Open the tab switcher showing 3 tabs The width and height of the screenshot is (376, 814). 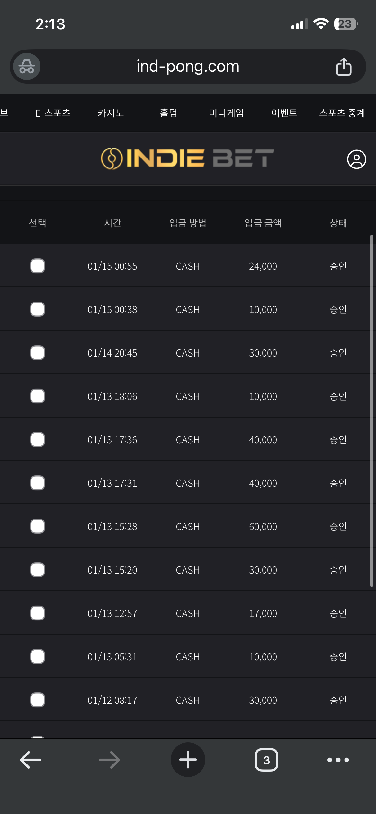coord(266,760)
